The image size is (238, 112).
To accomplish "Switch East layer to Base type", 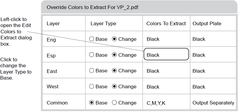I will pos(91,71).
